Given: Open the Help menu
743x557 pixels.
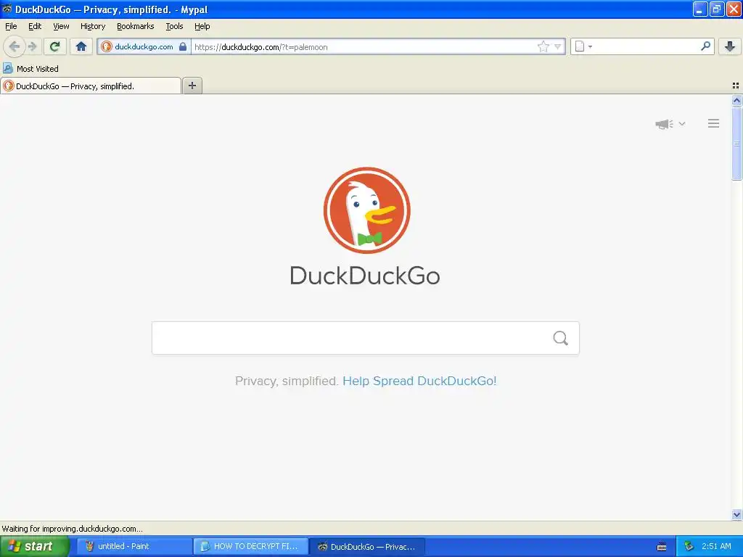Looking at the screenshot, I should point(202,26).
